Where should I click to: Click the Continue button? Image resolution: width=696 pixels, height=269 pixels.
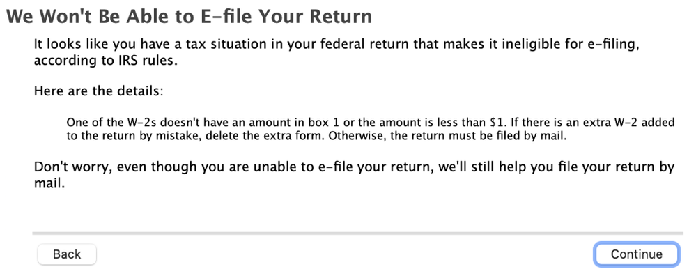636,254
